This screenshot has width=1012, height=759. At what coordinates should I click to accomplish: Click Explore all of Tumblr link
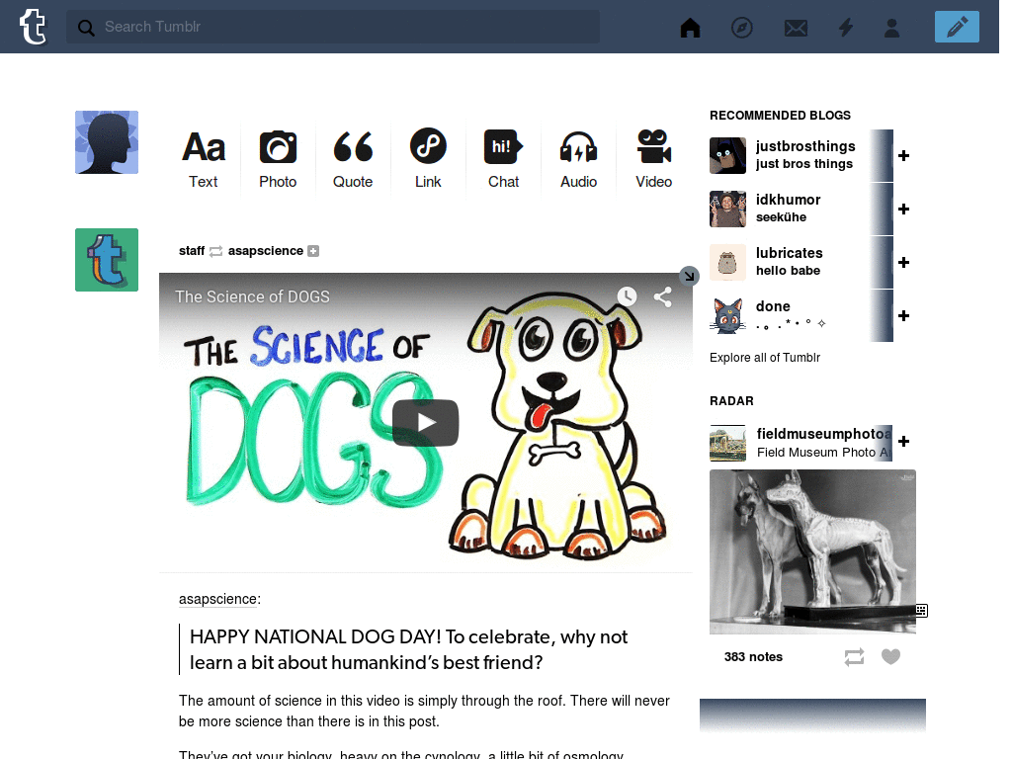[x=765, y=358]
